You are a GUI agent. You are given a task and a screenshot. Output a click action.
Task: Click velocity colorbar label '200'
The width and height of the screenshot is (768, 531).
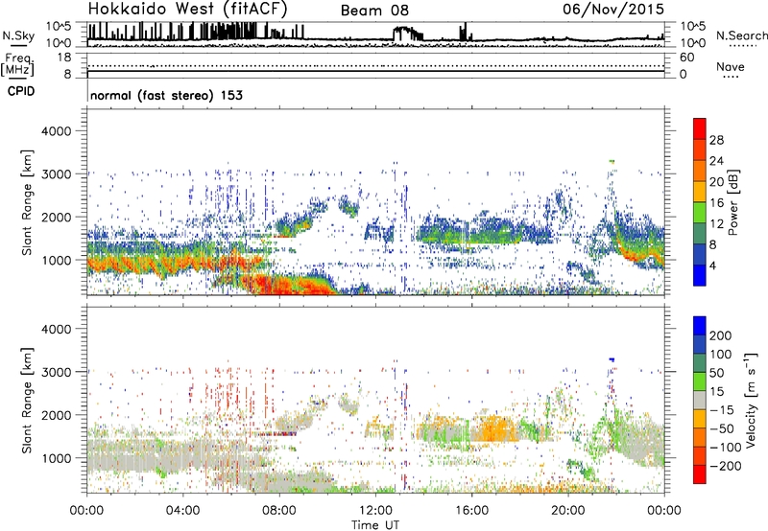point(721,335)
